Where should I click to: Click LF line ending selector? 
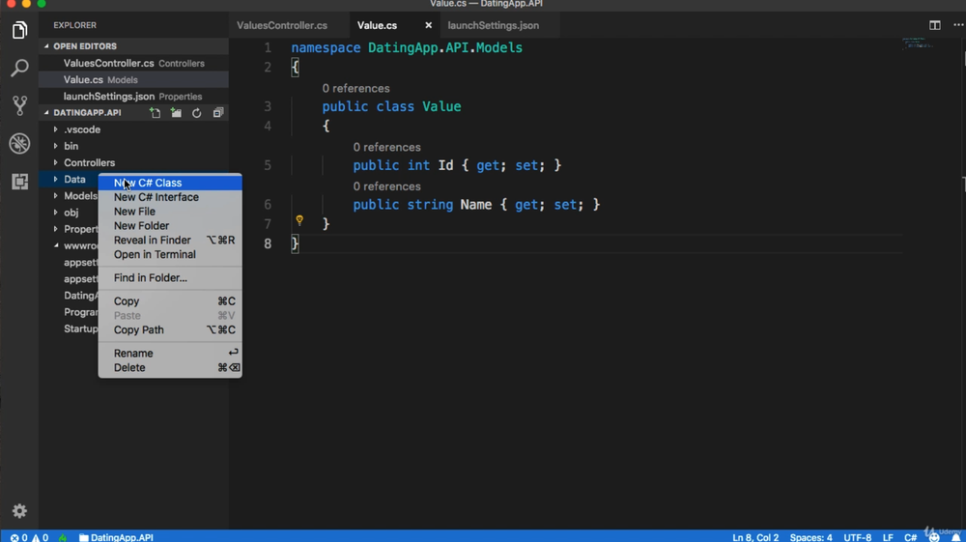point(888,538)
